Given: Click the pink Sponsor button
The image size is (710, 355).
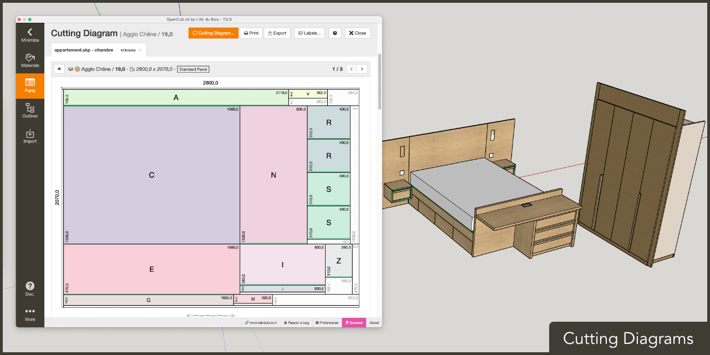Looking at the screenshot, I should [x=354, y=322].
